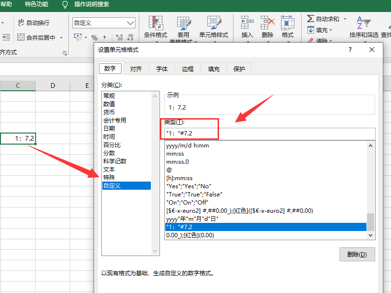Open the 特色功能 ribbon tab
Screen dimensions: 391x293
tap(37, 4)
